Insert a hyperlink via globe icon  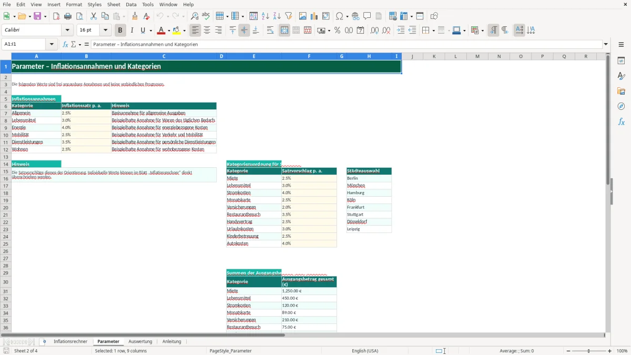coord(356,16)
